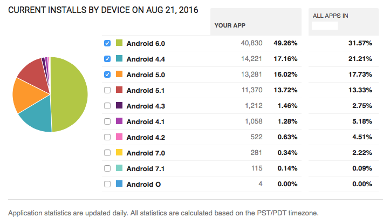The width and height of the screenshot is (383, 224).
Task: Click the teal Android 4.4 color swatch
Action: (119, 59)
